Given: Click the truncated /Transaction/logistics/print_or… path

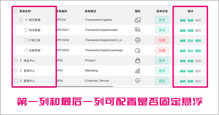Looking at the screenshot, I should click(105, 40).
